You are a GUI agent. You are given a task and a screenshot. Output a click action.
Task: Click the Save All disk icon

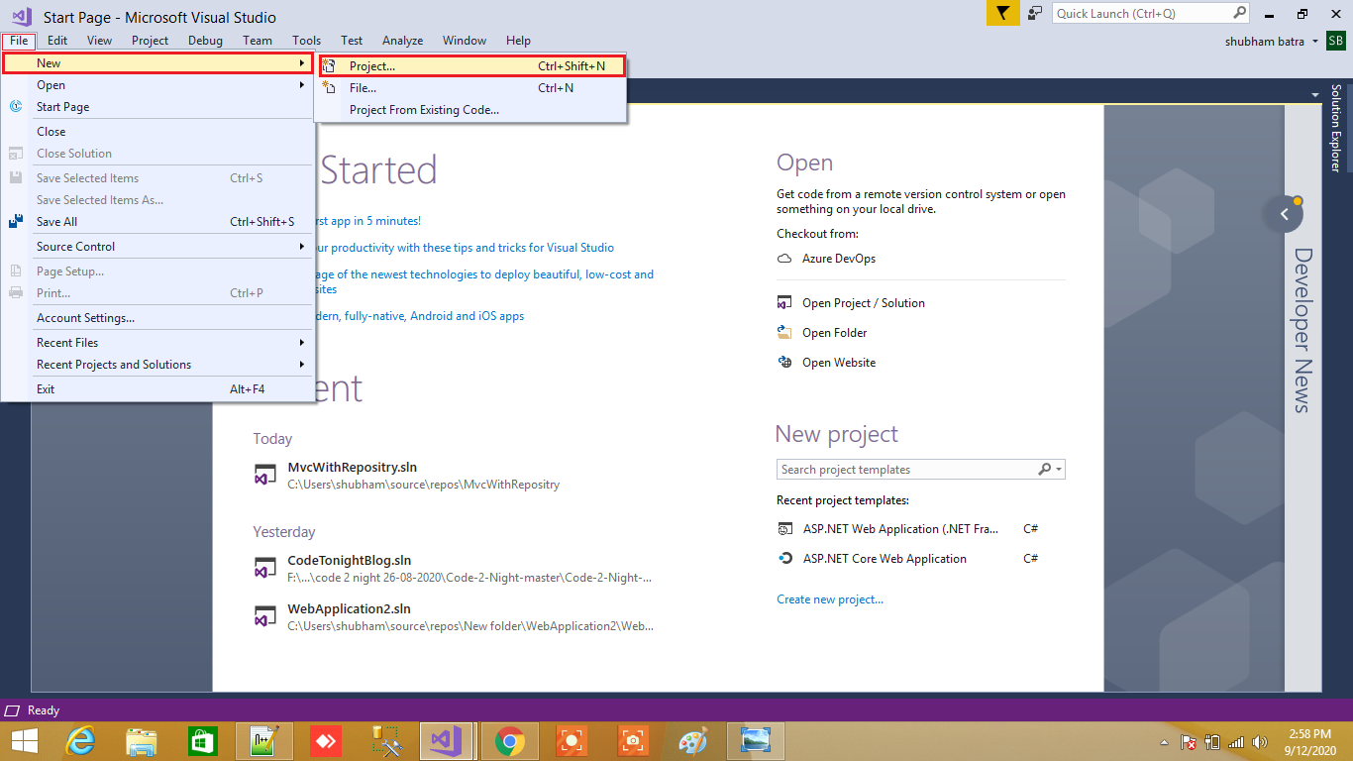[16, 222]
